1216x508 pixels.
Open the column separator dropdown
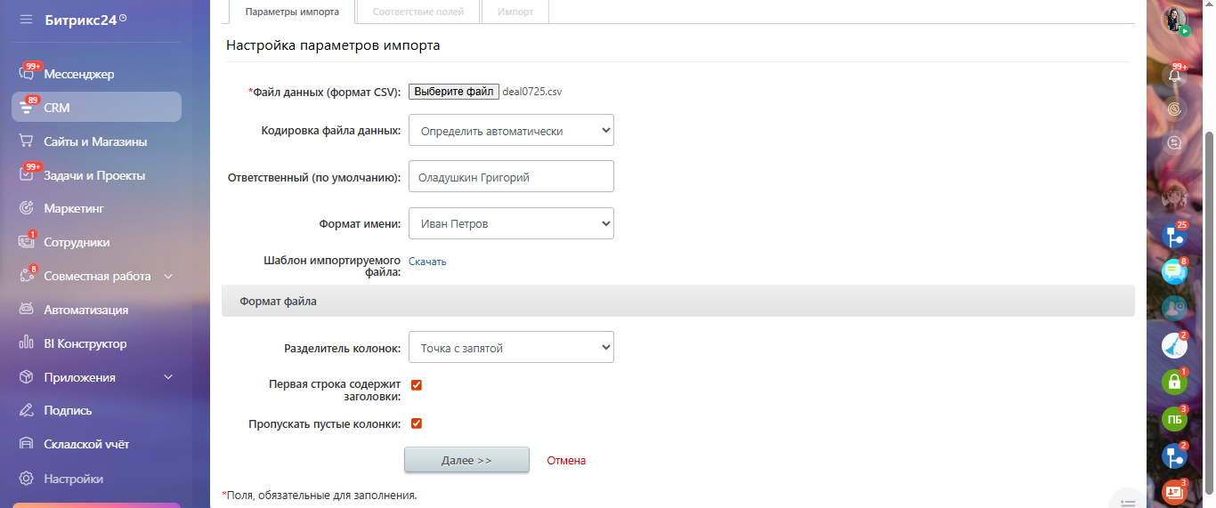click(x=511, y=348)
